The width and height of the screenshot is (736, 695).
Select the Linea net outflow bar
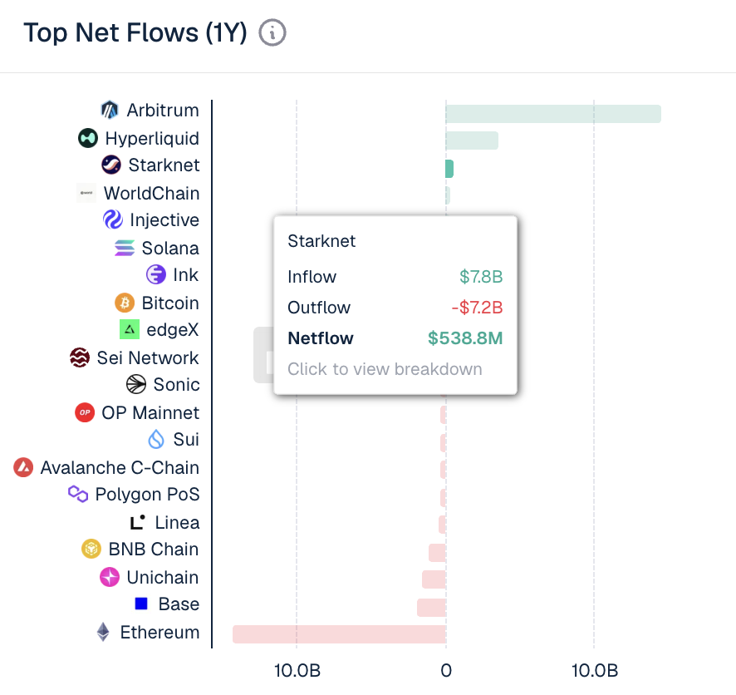click(442, 525)
